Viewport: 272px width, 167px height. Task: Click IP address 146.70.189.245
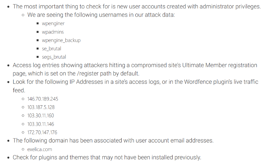click(43, 99)
